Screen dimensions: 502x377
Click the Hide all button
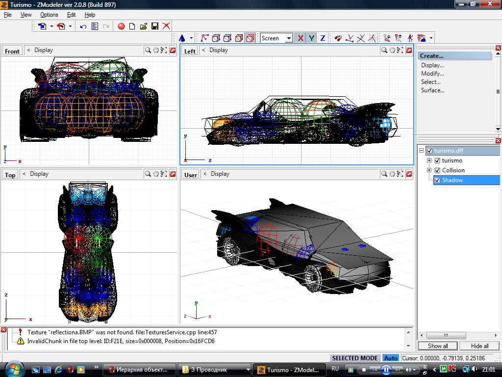[x=479, y=346]
